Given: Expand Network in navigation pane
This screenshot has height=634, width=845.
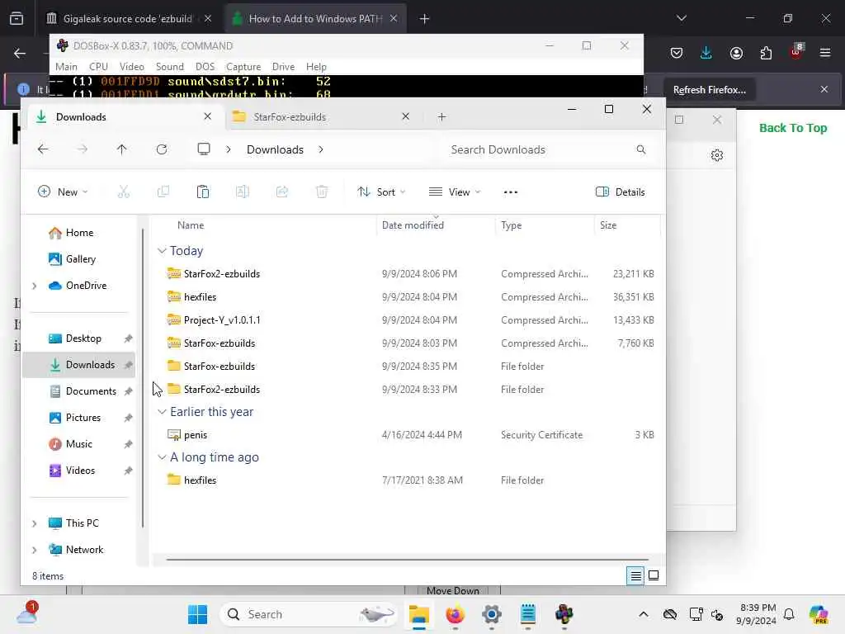Looking at the screenshot, I should [x=35, y=550].
